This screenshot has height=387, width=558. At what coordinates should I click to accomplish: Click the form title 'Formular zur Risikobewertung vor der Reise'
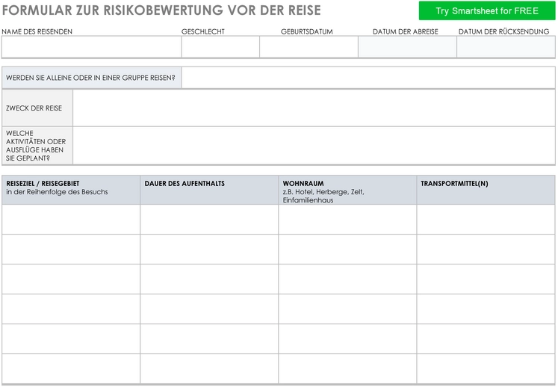click(x=161, y=10)
